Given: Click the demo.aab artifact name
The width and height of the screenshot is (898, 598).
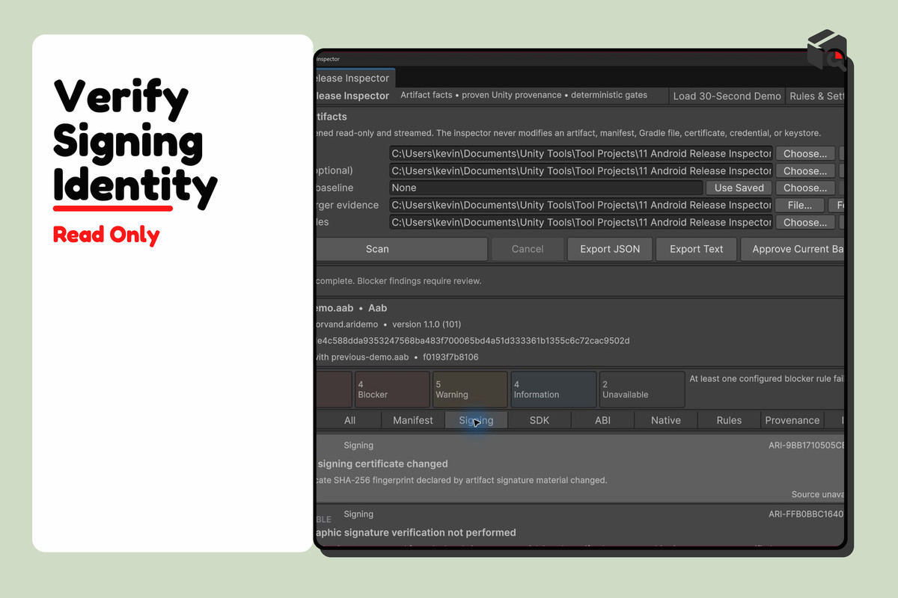Looking at the screenshot, I should [x=334, y=308].
